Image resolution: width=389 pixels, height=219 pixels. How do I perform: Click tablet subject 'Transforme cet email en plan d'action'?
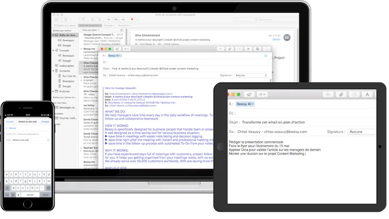(x=273, y=122)
